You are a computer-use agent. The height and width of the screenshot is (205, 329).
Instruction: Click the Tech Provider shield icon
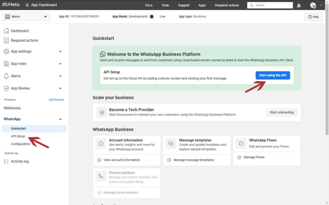pyautogui.click(x=102, y=112)
